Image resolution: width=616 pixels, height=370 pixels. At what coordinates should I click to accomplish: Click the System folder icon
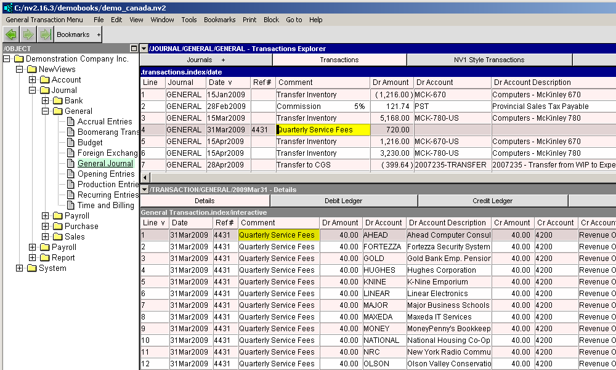(x=31, y=268)
